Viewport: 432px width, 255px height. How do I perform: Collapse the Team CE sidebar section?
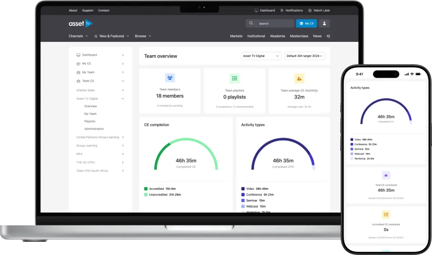click(x=123, y=81)
